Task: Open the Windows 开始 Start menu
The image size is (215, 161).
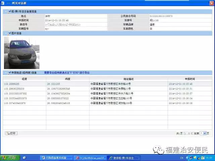Action: [10, 157]
